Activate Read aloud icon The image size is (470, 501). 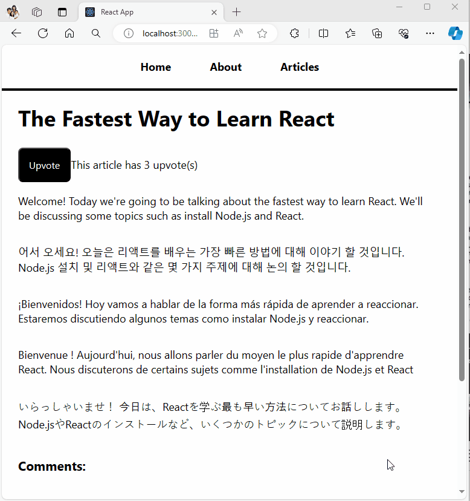pos(238,33)
